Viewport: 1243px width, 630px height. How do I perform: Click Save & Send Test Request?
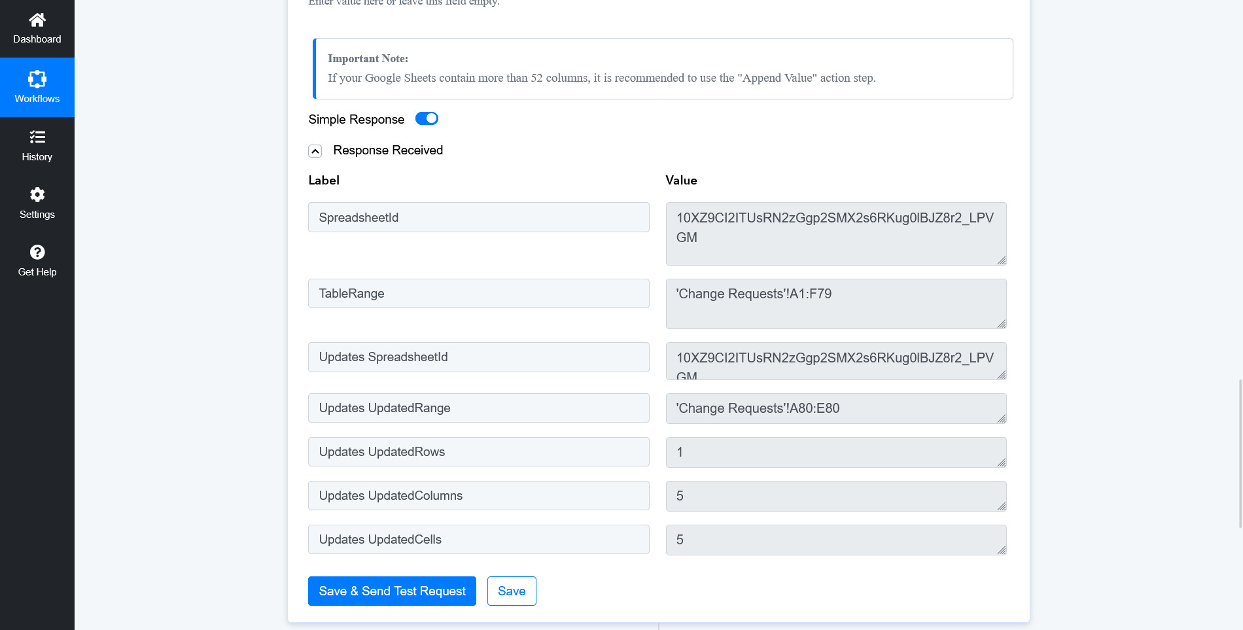coord(392,591)
